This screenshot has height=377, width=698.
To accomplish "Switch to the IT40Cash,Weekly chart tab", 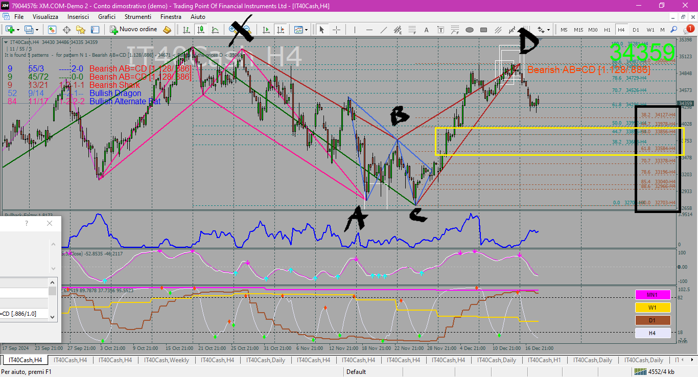I will [166, 360].
